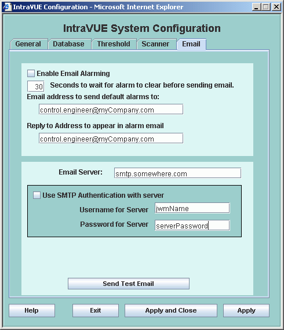
Task: Click the default alarm email address field
Action: point(111,110)
